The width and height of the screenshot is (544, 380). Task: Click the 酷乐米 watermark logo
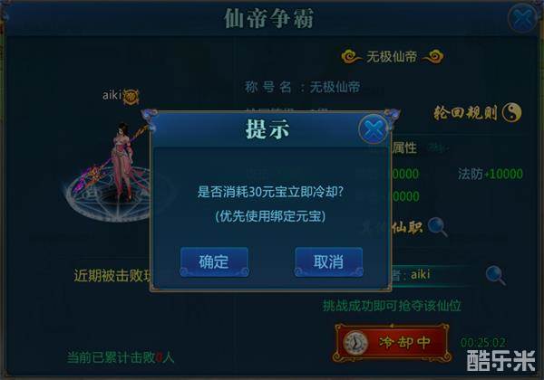point(501,361)
